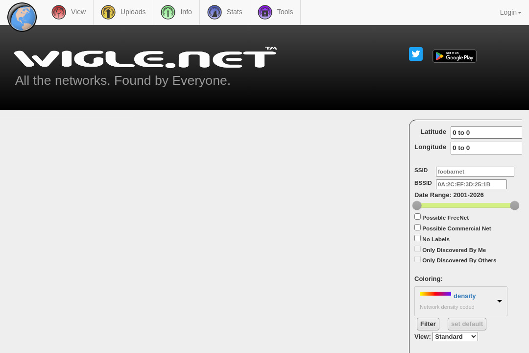This screenshot has width=529, height=353.
Task: Tick the Only Discovered By Others checkbox
Action: point(418,259)
